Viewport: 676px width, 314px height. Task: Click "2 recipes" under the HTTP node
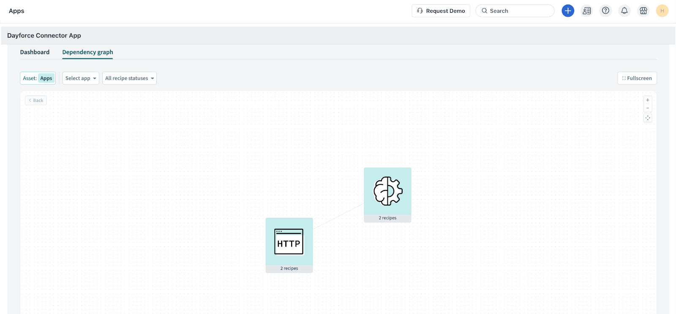(x=289, y=268)
